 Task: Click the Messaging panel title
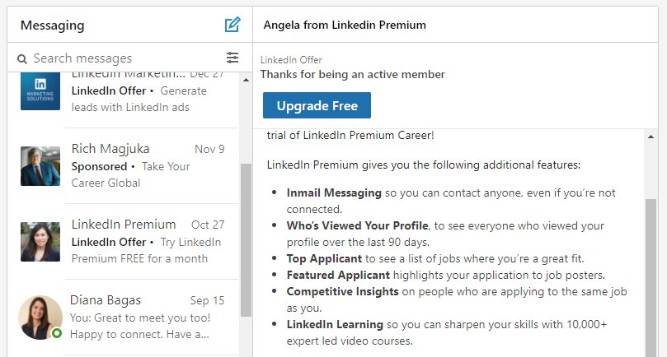(x=52, y=25)
